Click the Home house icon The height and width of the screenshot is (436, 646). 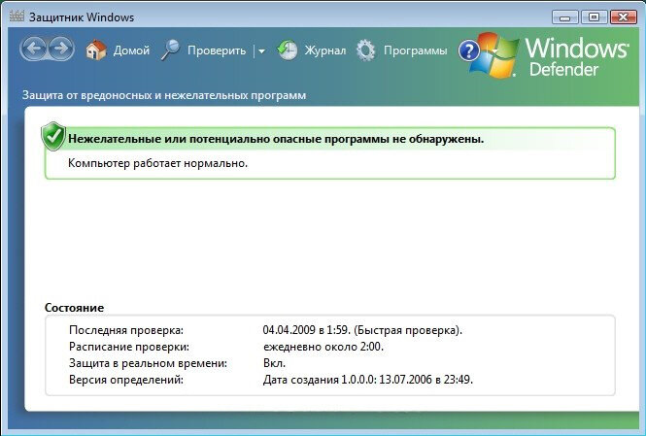(x=95, y=50)
